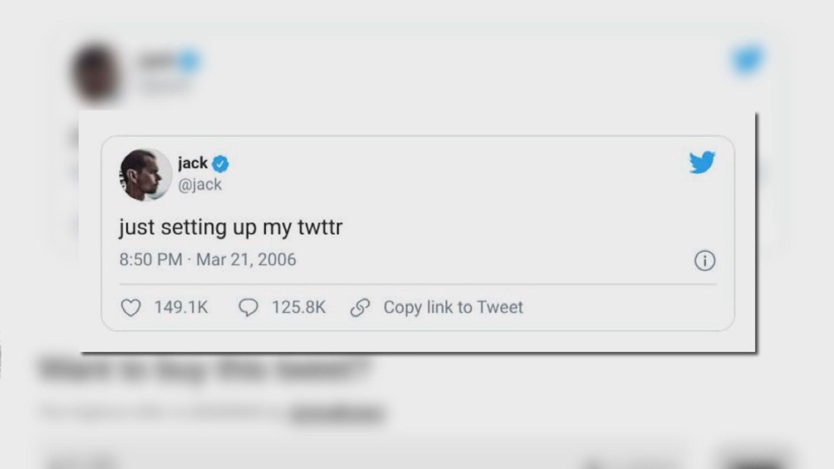Click the blurred dark link under the headline
The image size is (834, 469).
point(337,414)
